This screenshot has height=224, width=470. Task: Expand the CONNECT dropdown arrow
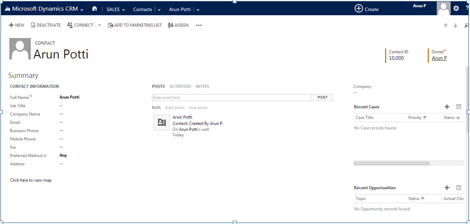pos(100,25)
